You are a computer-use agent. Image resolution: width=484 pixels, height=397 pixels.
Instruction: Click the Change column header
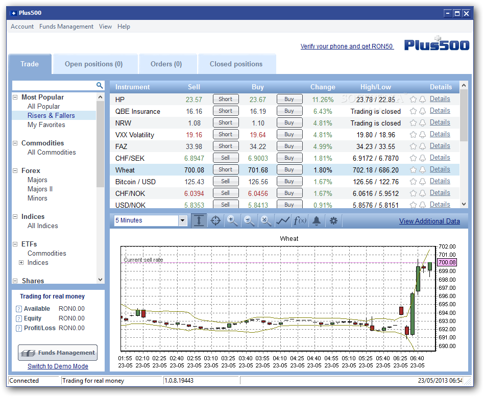[323, 87]
